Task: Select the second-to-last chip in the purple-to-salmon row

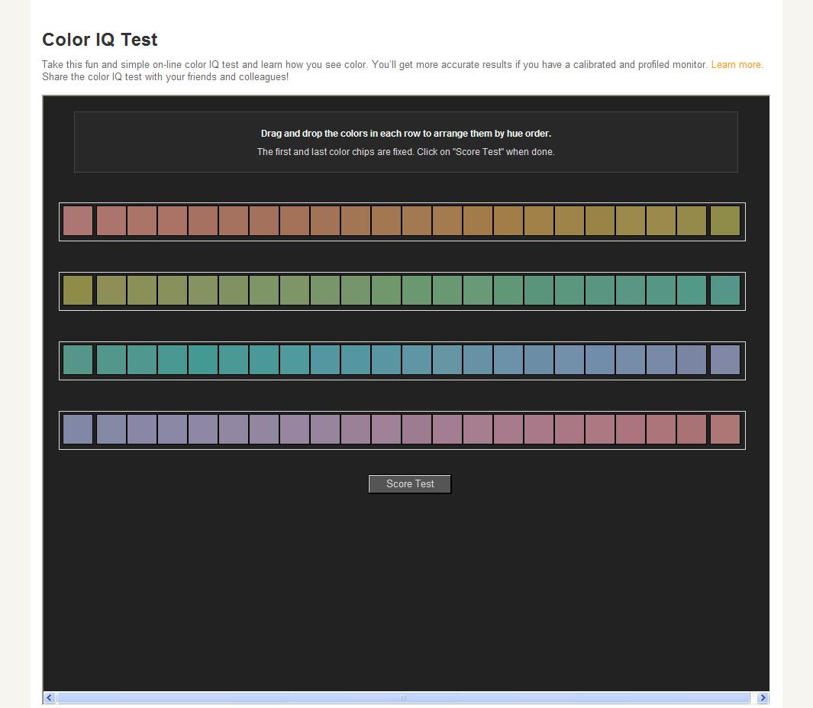Action: point(692,429)
